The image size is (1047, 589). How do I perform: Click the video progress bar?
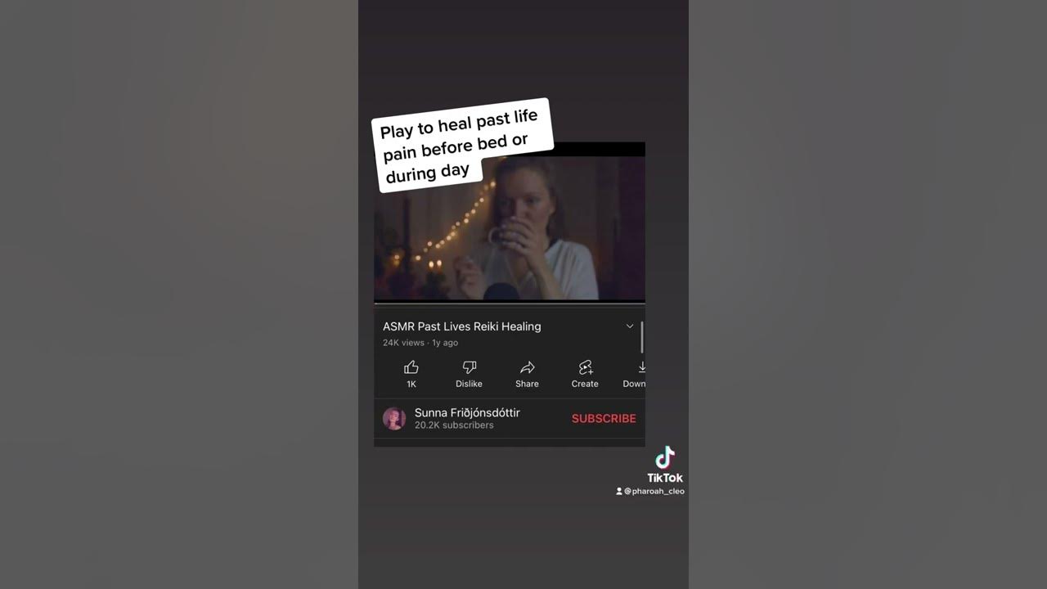pos(510,303)
